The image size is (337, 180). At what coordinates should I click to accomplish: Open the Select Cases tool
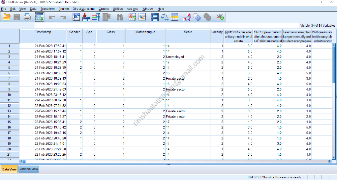pos(174,17)
